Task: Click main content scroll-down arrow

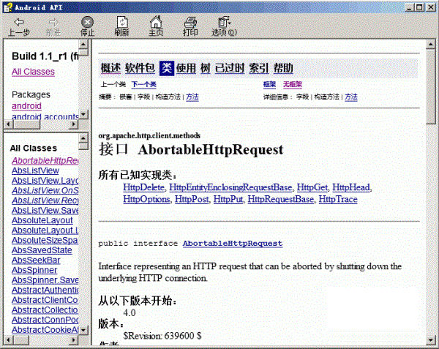Action: click(431, 340)
